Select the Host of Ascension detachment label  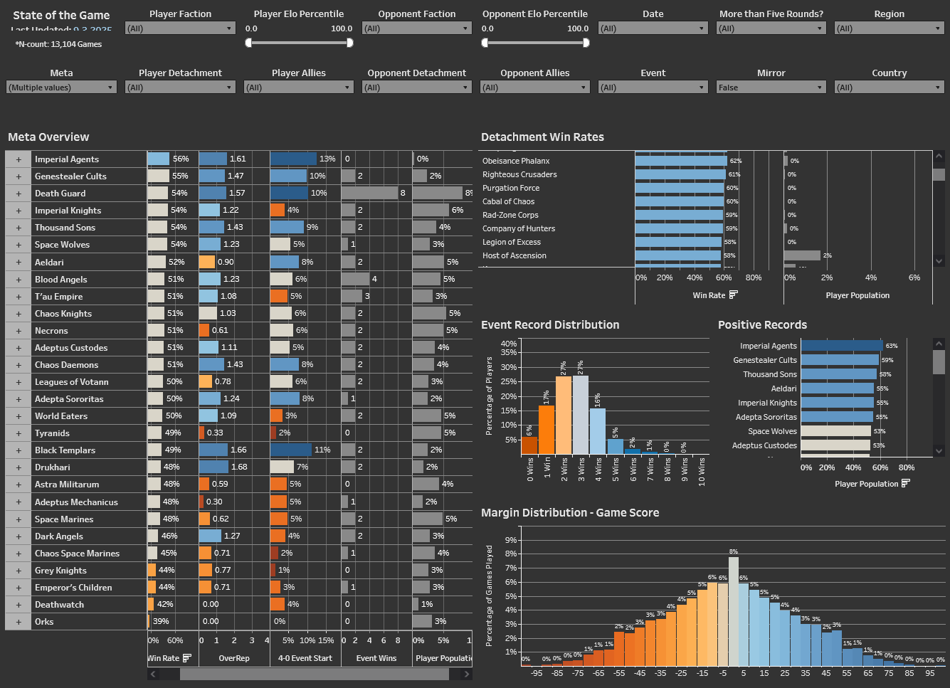514,255
